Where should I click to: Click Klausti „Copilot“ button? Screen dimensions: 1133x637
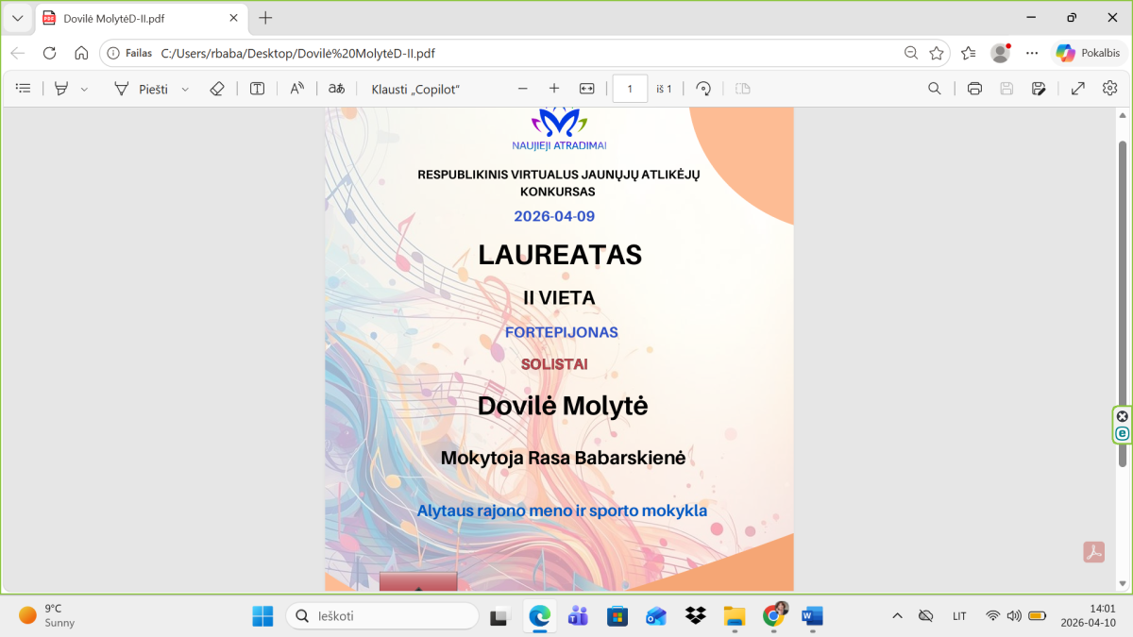415,89
